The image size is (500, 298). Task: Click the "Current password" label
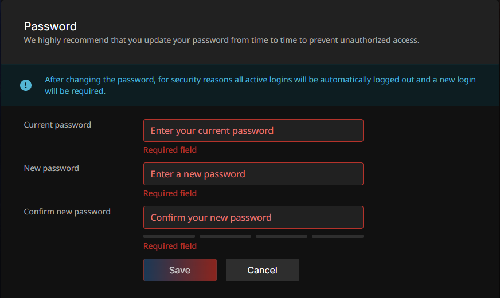[57, 125]
